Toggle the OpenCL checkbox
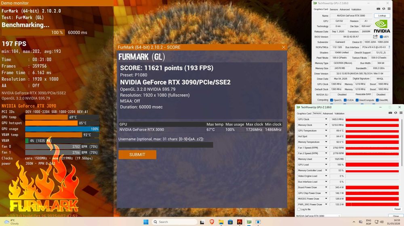Viewport: 404px width, 226px height. 332,100
